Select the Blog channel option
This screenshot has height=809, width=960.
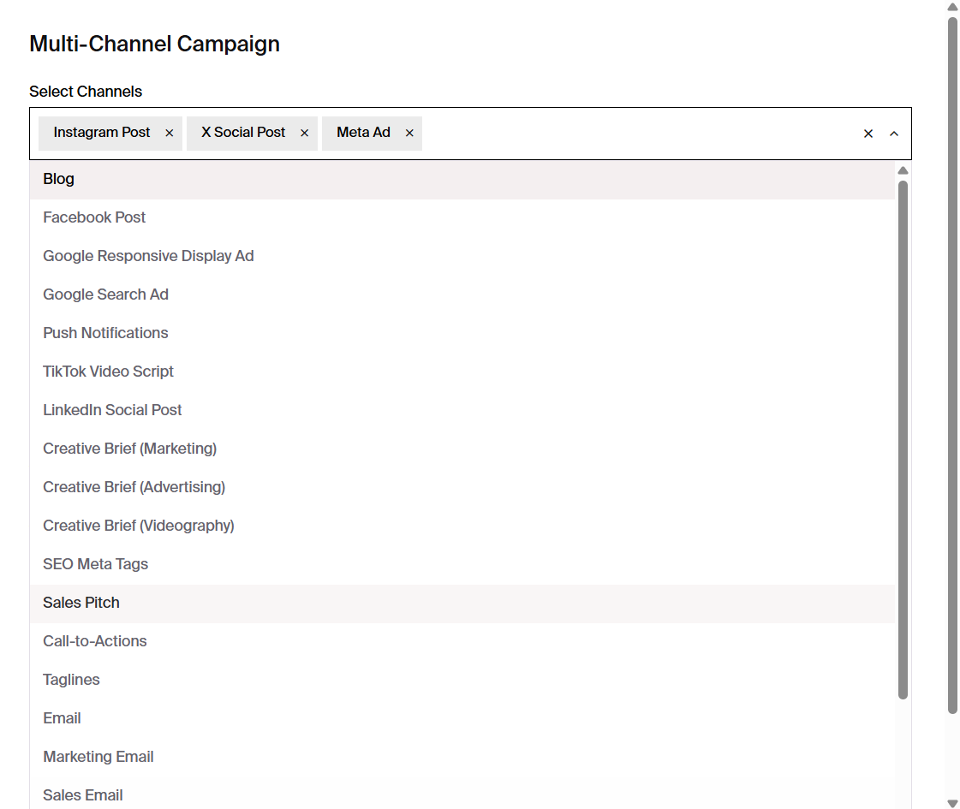pyautogui.click(x=58, y=179)
